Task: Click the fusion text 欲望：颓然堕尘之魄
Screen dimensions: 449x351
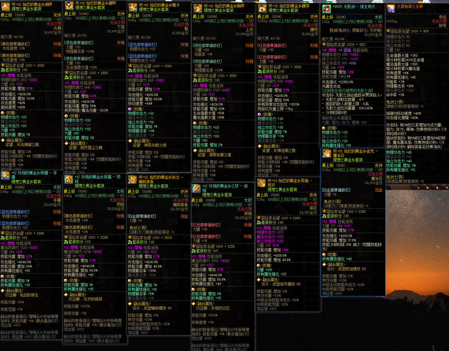Action: (x=85, y=148)
